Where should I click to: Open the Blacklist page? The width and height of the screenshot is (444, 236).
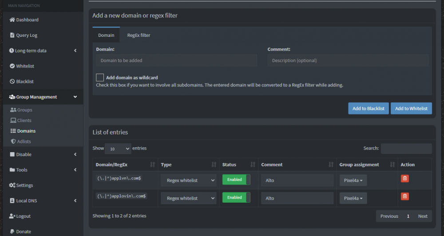[24, 82]
